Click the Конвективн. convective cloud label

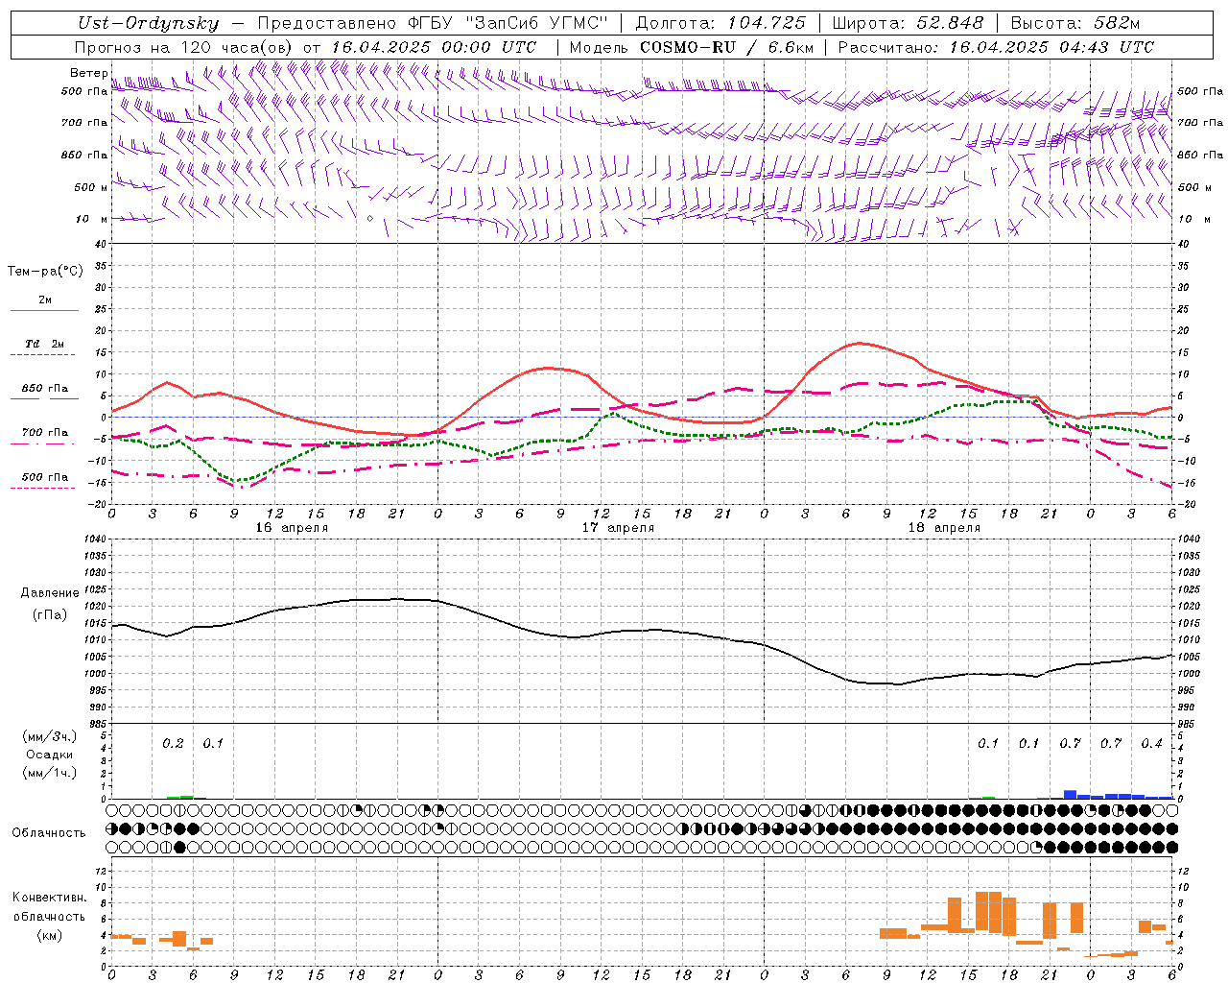[x=50, y=898]
